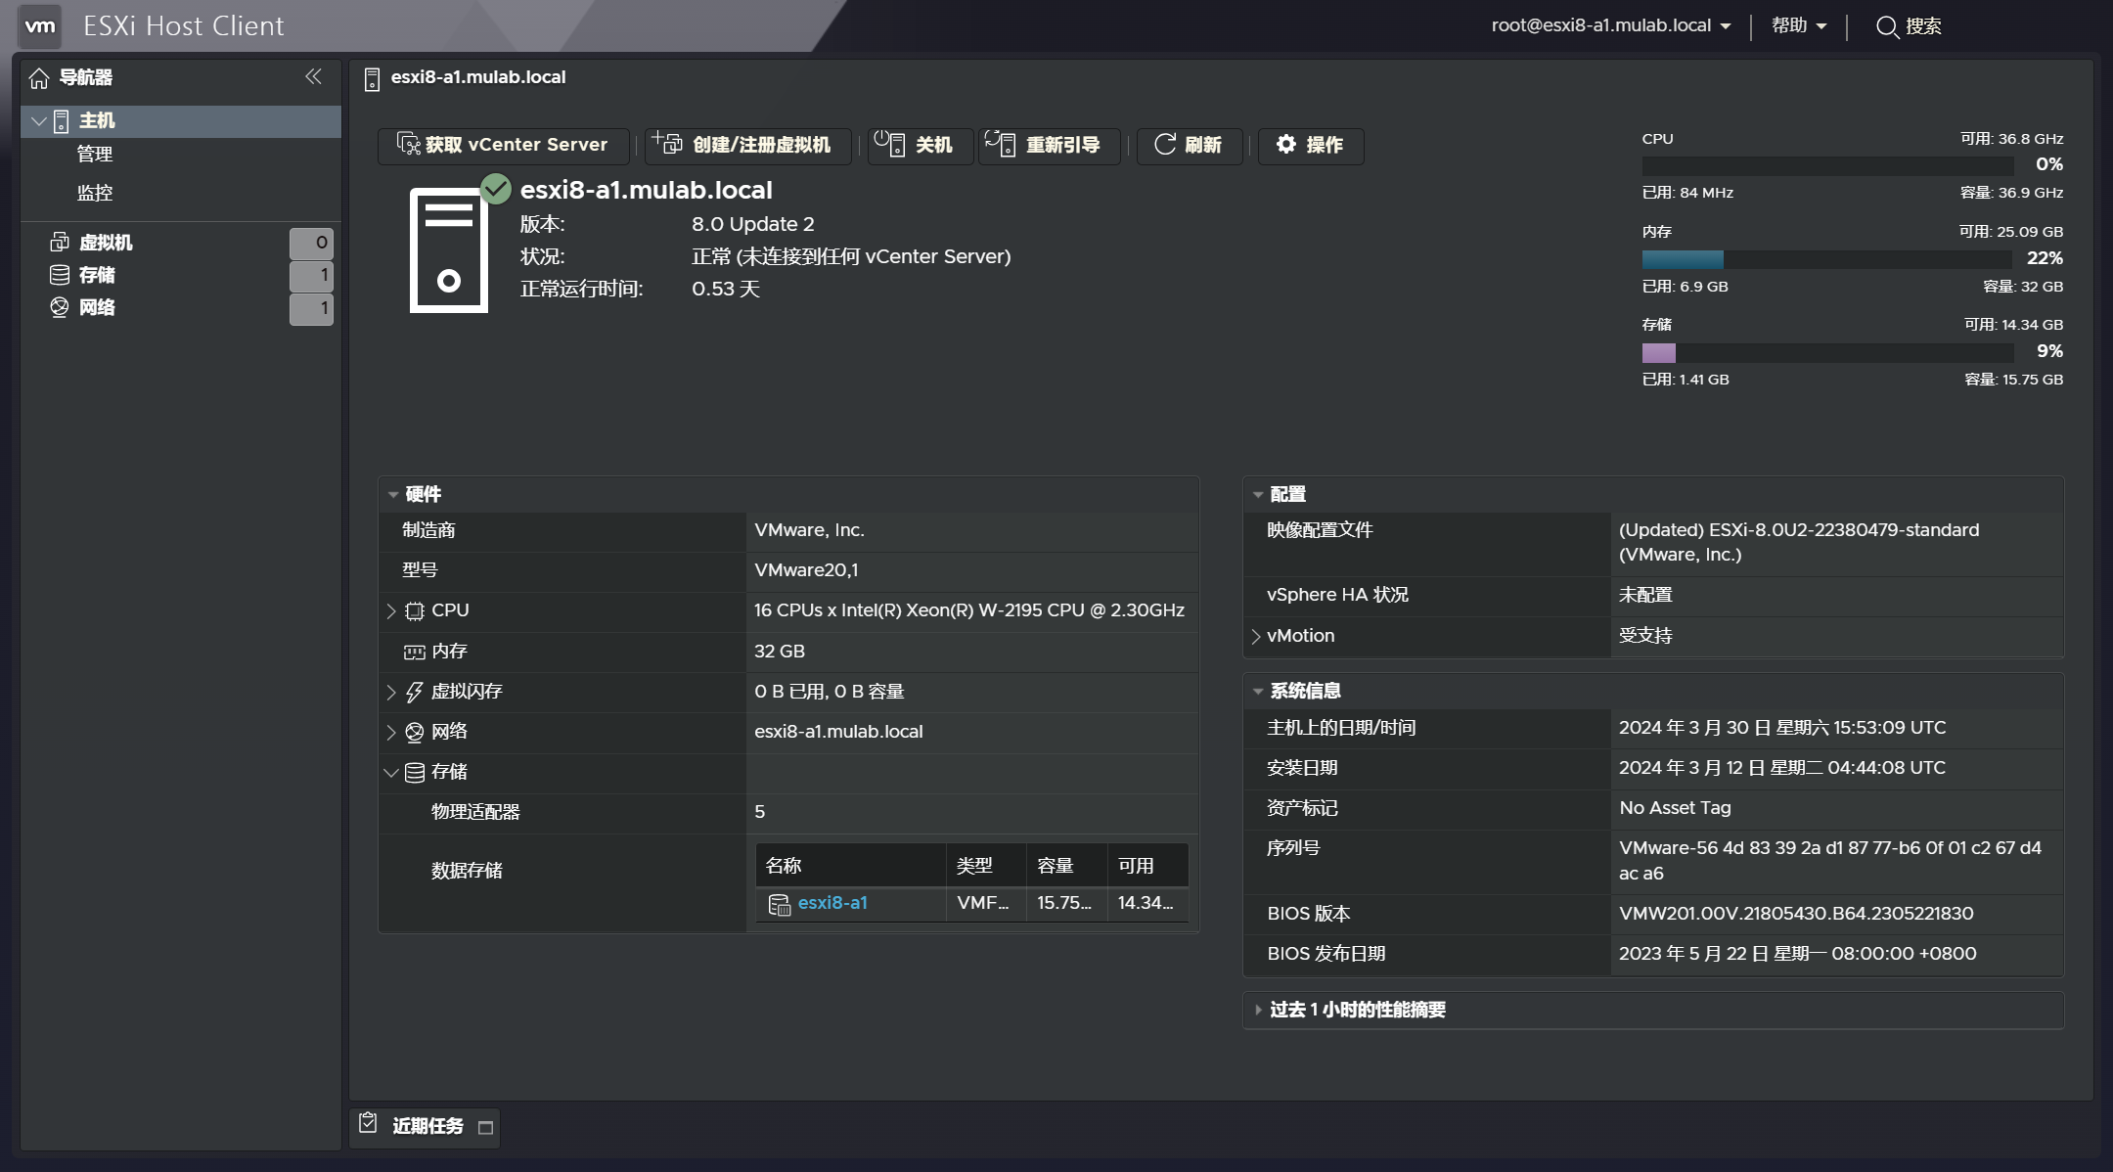
Task: Open the esxi8-a1 datastore link
Action: coord(832,903)
